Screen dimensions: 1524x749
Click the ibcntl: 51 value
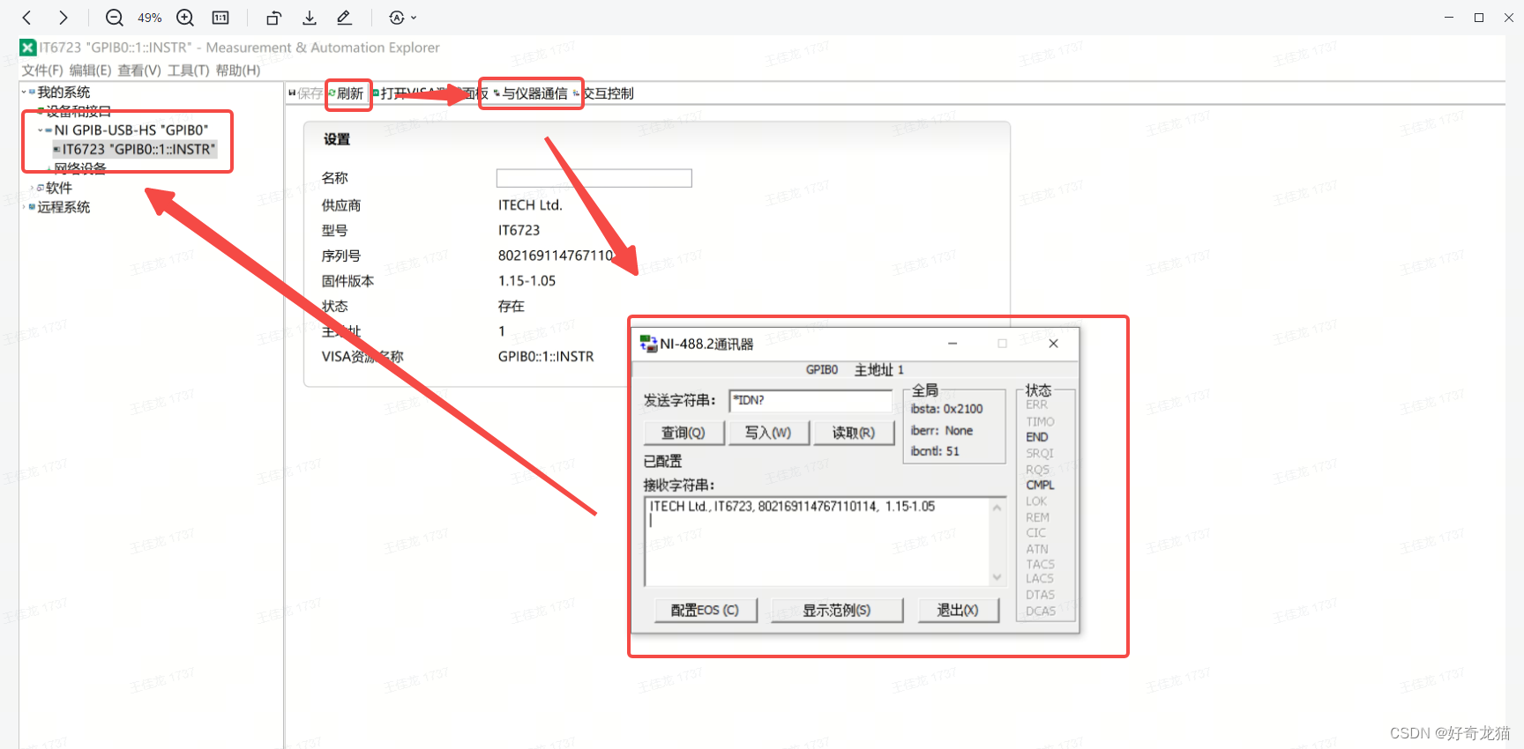(935, 451)
